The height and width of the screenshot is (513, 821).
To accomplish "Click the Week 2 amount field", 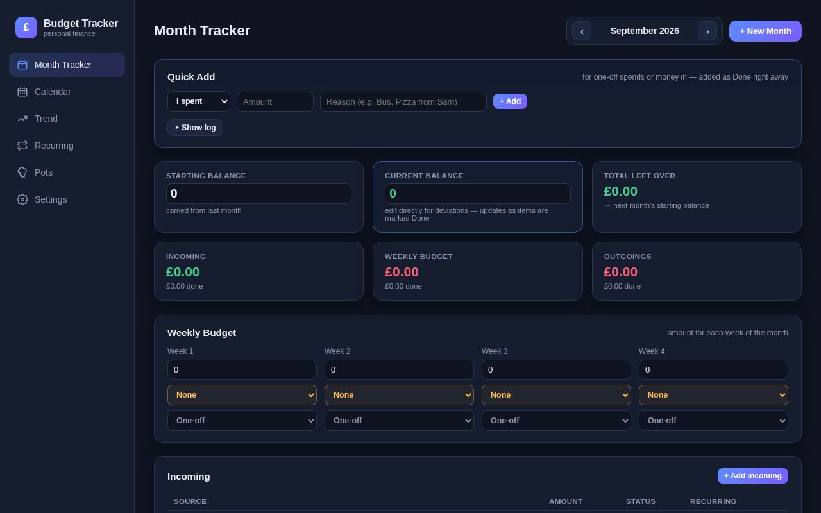I will pos(399,369).
